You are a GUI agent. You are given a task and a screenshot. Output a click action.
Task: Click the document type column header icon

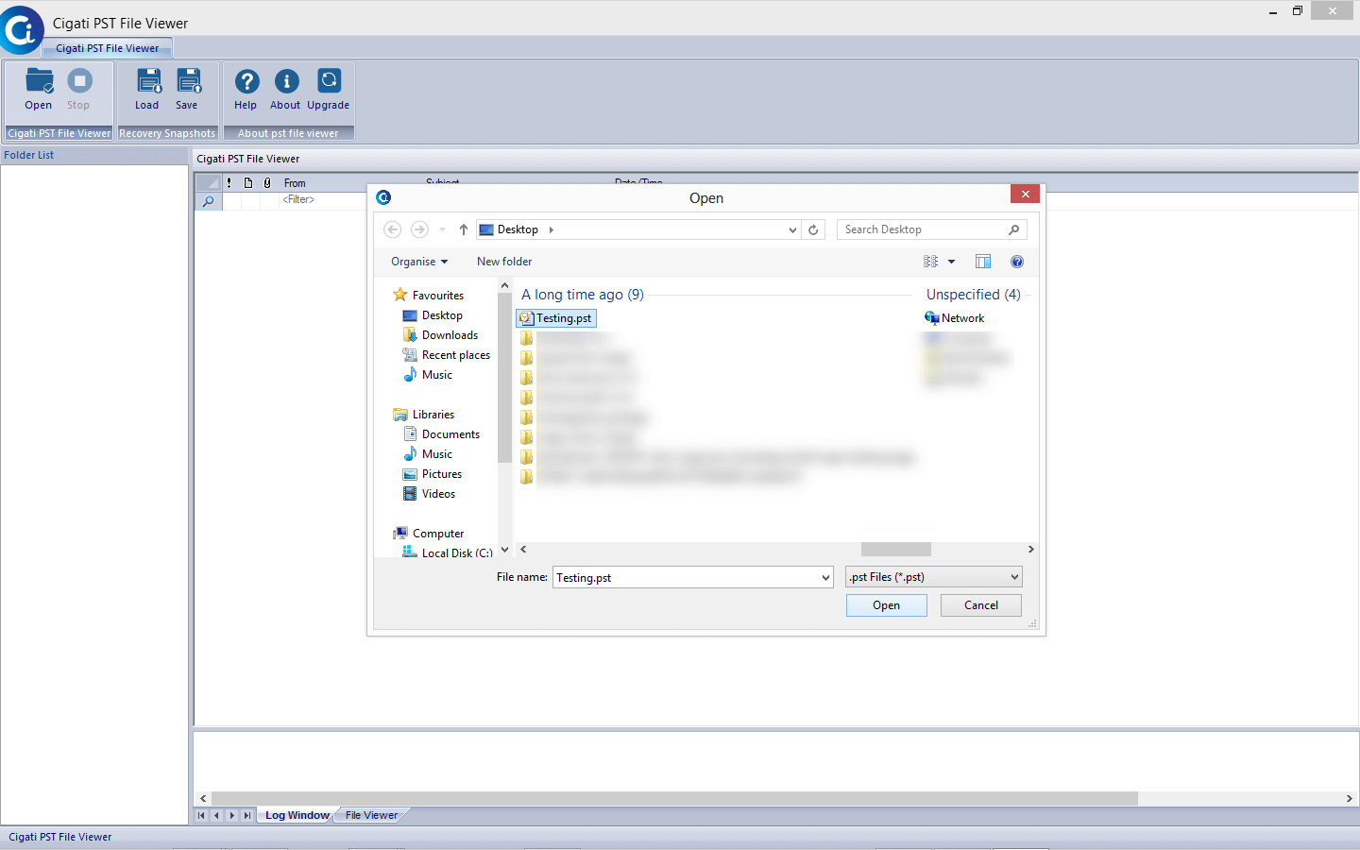[248, 183]
